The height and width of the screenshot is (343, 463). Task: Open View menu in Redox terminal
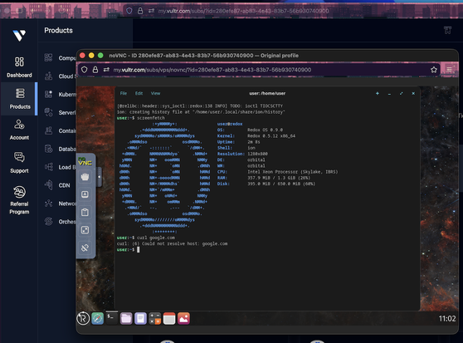[155, 93]
